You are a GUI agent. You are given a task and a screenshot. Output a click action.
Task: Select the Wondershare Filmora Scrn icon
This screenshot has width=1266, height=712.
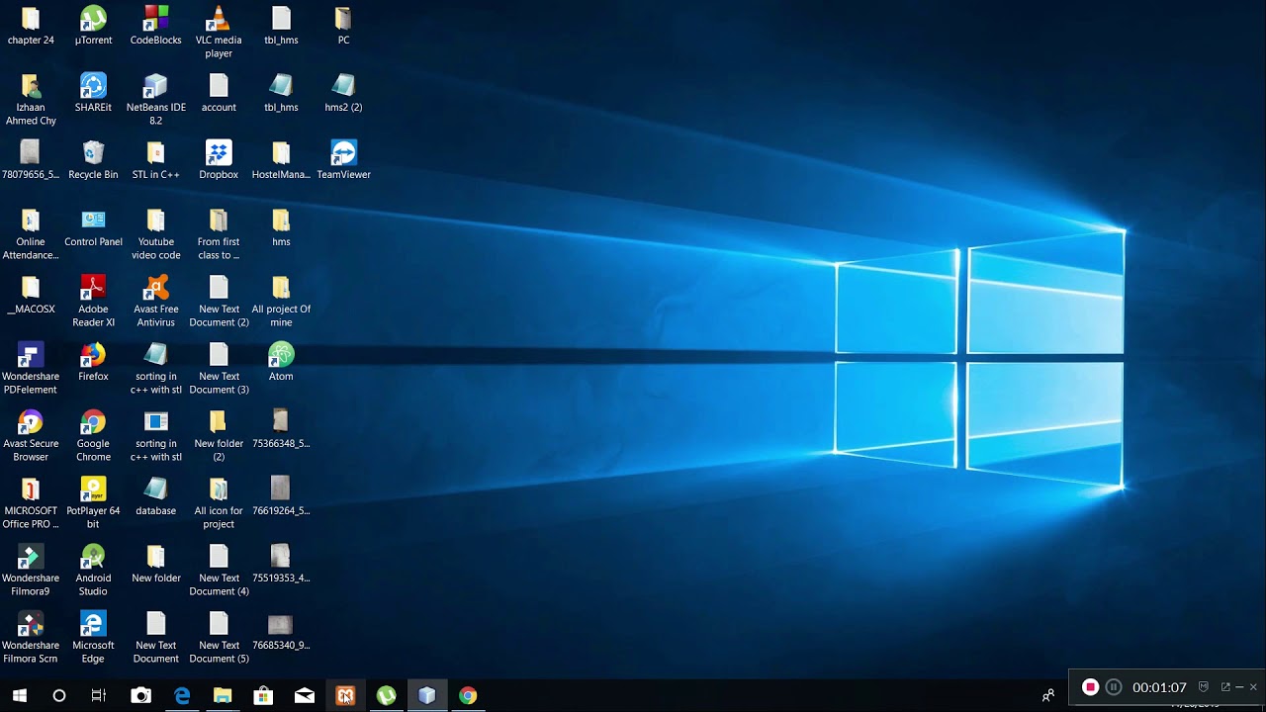pos(31,637)
